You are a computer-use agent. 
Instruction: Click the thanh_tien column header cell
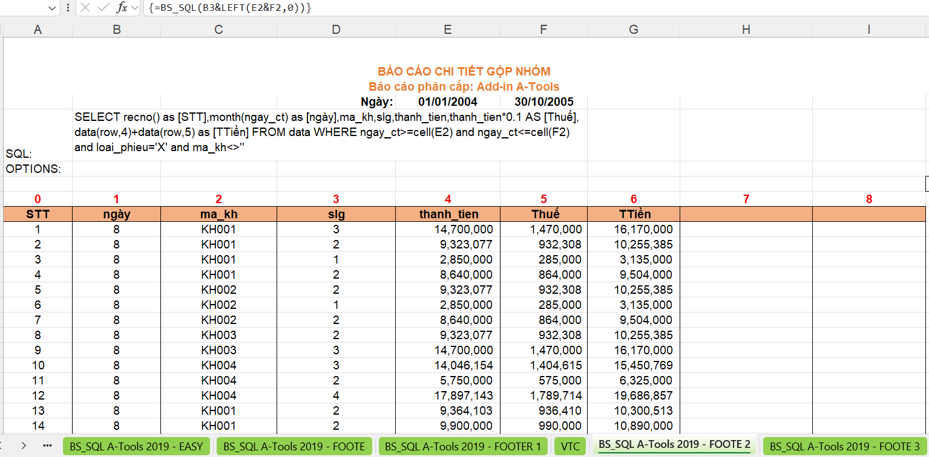pos(447,214)
